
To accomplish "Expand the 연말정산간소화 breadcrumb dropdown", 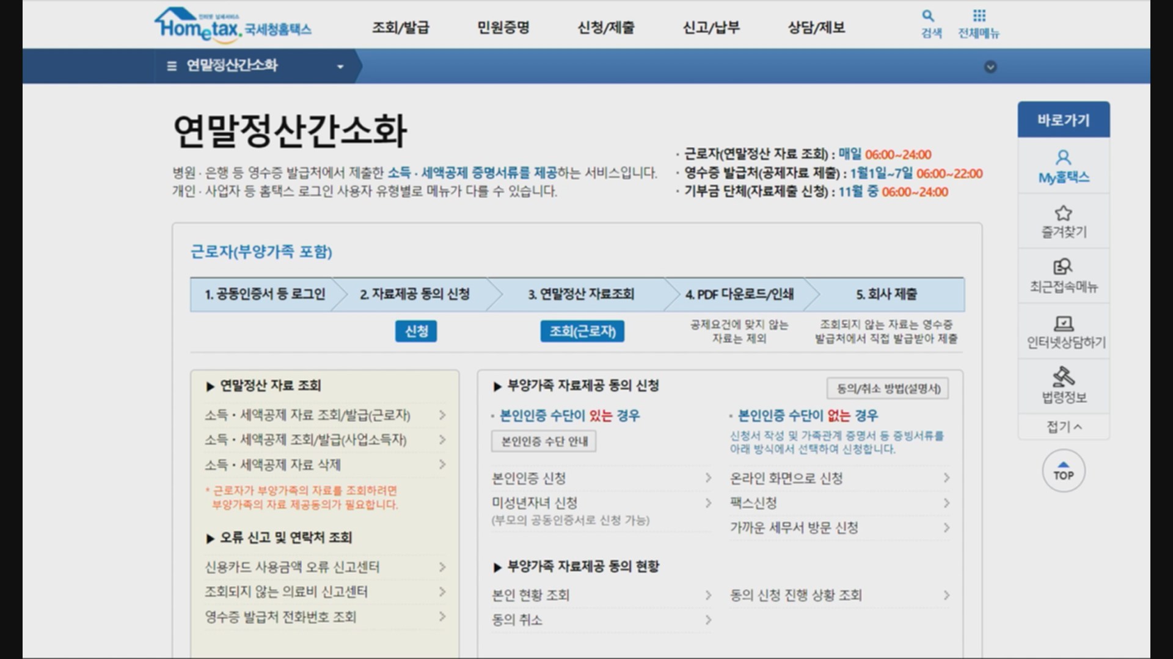I will pyautogui.click(x=340, y=67).
